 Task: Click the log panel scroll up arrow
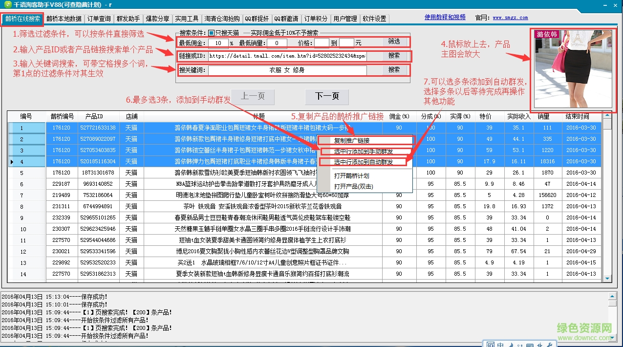[612, 296]
